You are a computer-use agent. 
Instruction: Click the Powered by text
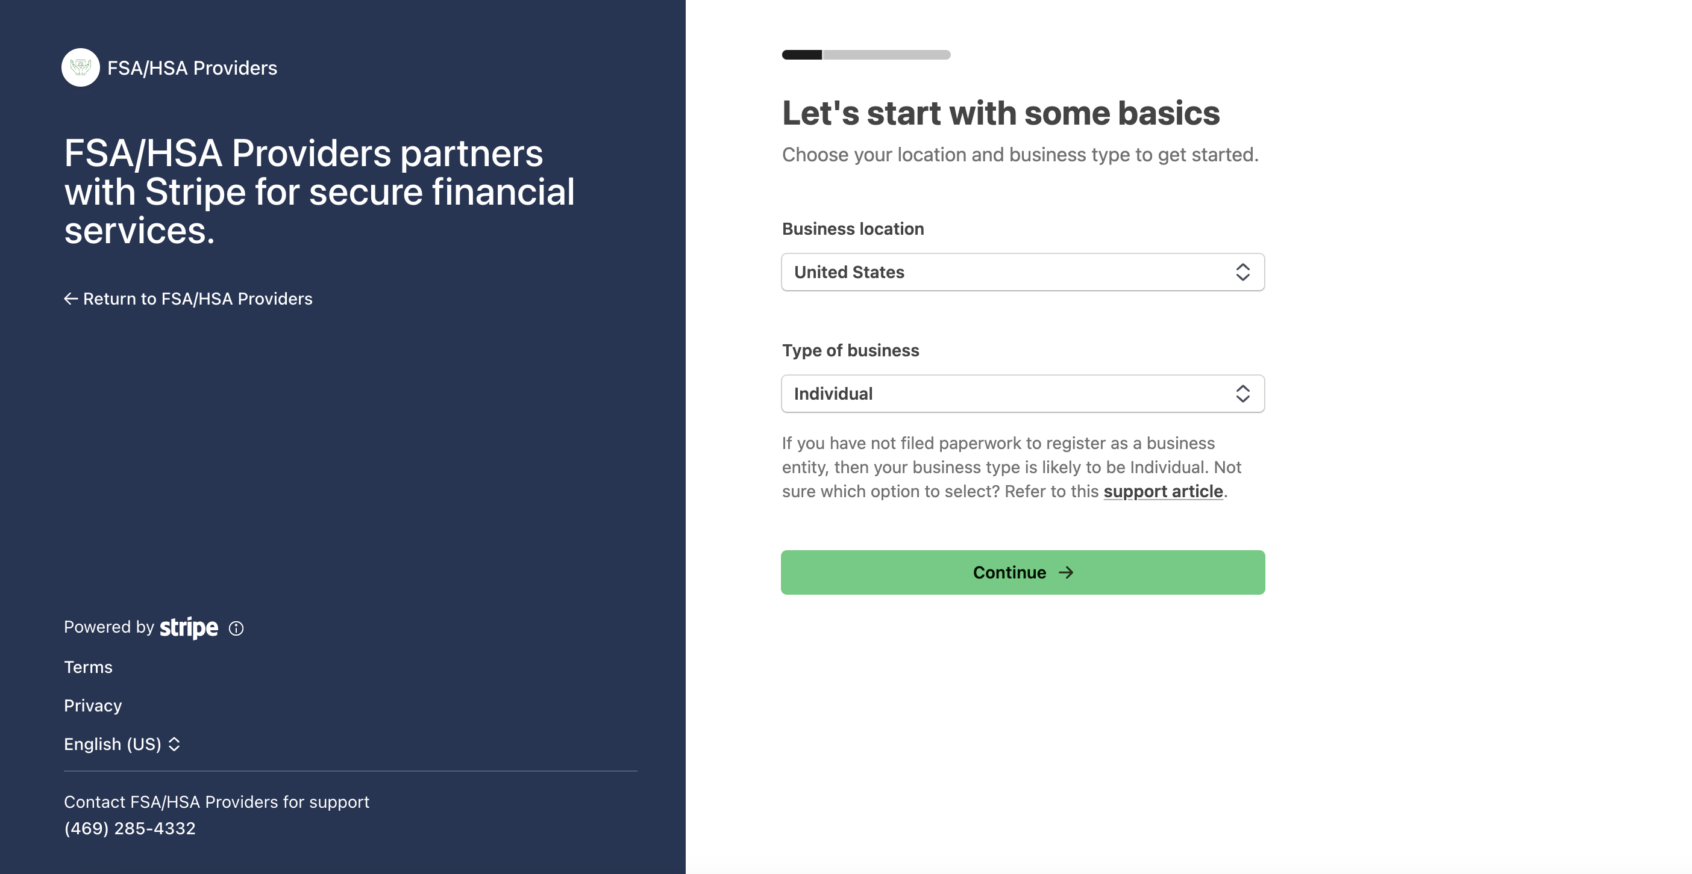point(108,627)
